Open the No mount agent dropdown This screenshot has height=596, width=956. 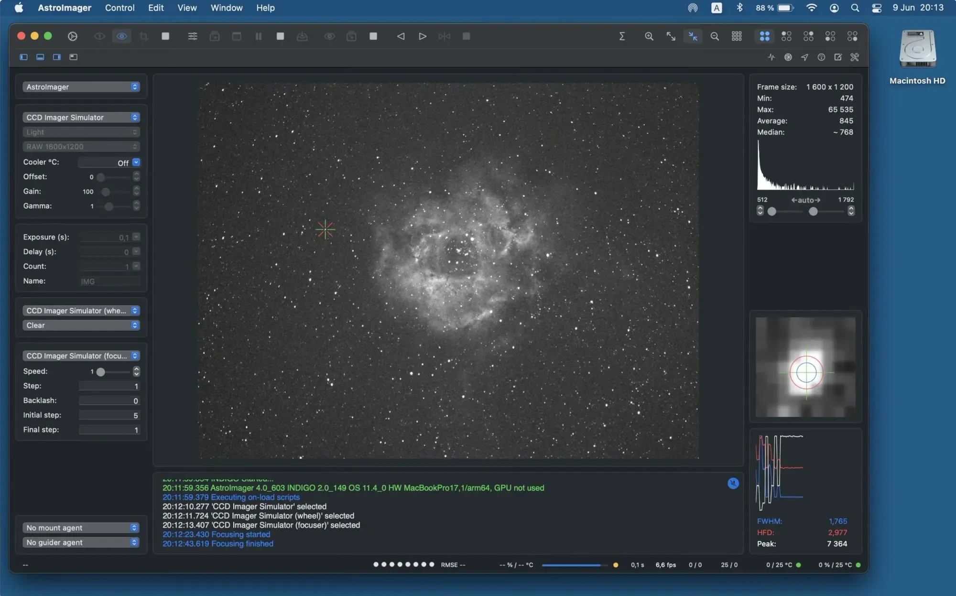pos(80,528)
